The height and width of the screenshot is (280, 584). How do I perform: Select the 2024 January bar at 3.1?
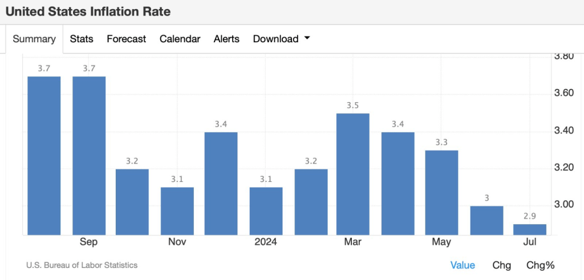(x=266, y=210)
